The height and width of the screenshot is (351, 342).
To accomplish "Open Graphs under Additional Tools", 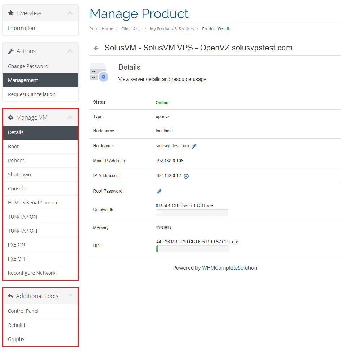I will (x=41, y=339).
